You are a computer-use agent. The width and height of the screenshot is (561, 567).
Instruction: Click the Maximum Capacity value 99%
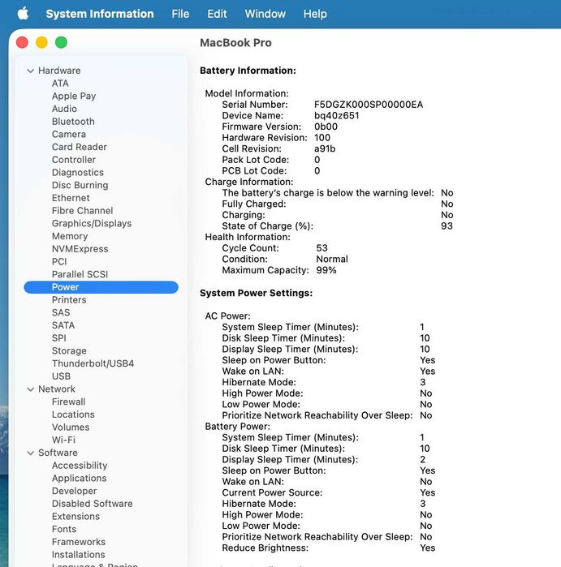click(x=326, y=270)
